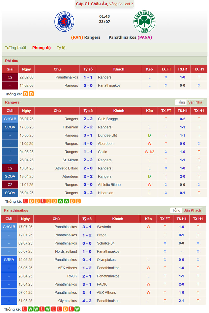Click the Vòng So Loai 2 round label
The image size is (209, 313).
(121, 4)
